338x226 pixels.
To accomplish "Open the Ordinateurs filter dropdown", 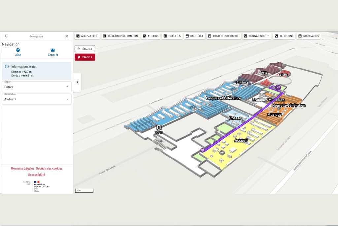I will pyautogui.click(x=256, y=36).
